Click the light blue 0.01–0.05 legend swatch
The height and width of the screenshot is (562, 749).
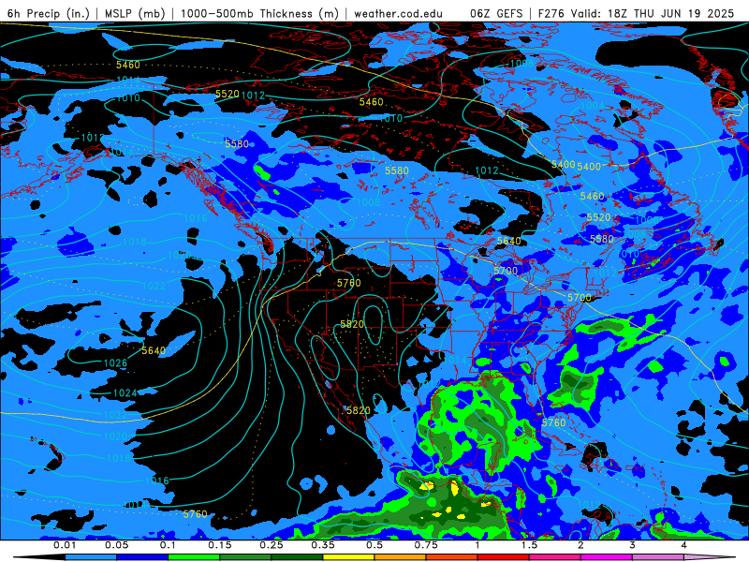click(x=91, y=557)
